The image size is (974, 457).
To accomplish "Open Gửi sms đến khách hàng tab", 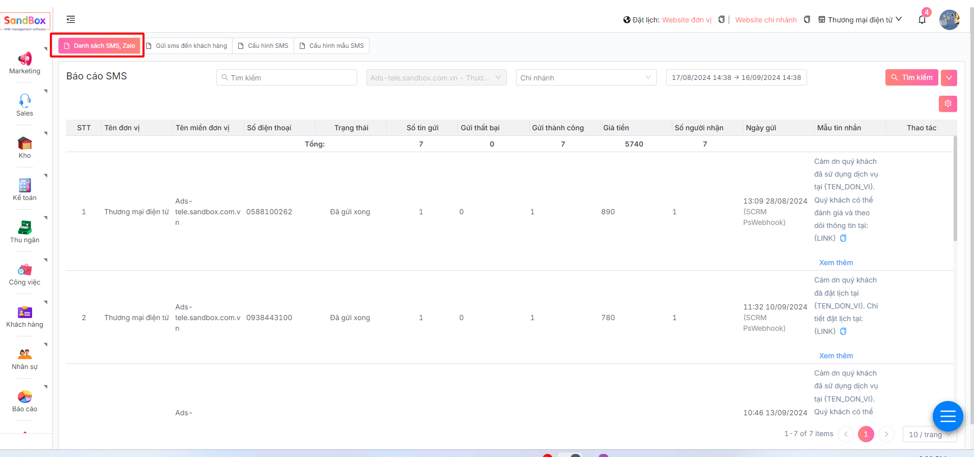I will point(187,46).
